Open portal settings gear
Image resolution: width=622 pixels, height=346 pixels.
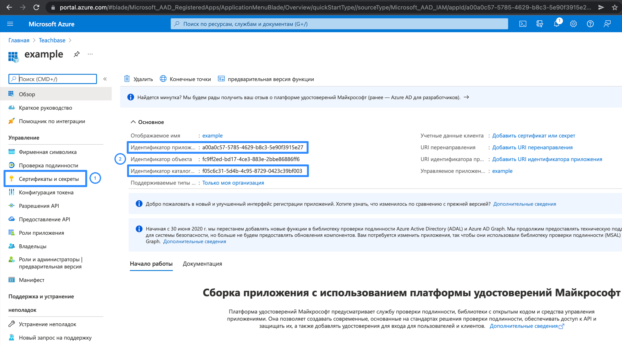coord(573,24)
